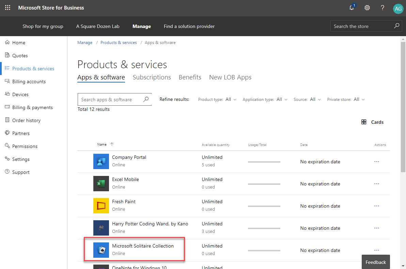
Task: Click the Billing & payments sidebar icon
Action: point(7,107)
